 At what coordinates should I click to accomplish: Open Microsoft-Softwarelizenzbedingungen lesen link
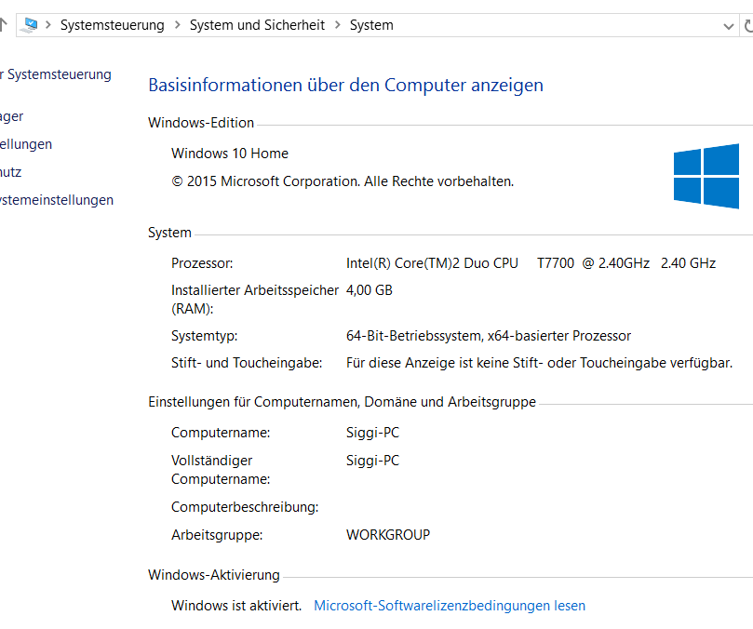450,606
